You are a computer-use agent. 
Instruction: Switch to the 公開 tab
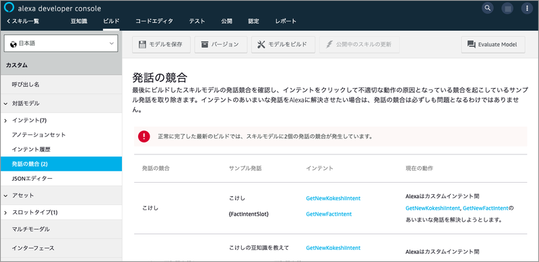pos(226,21)
